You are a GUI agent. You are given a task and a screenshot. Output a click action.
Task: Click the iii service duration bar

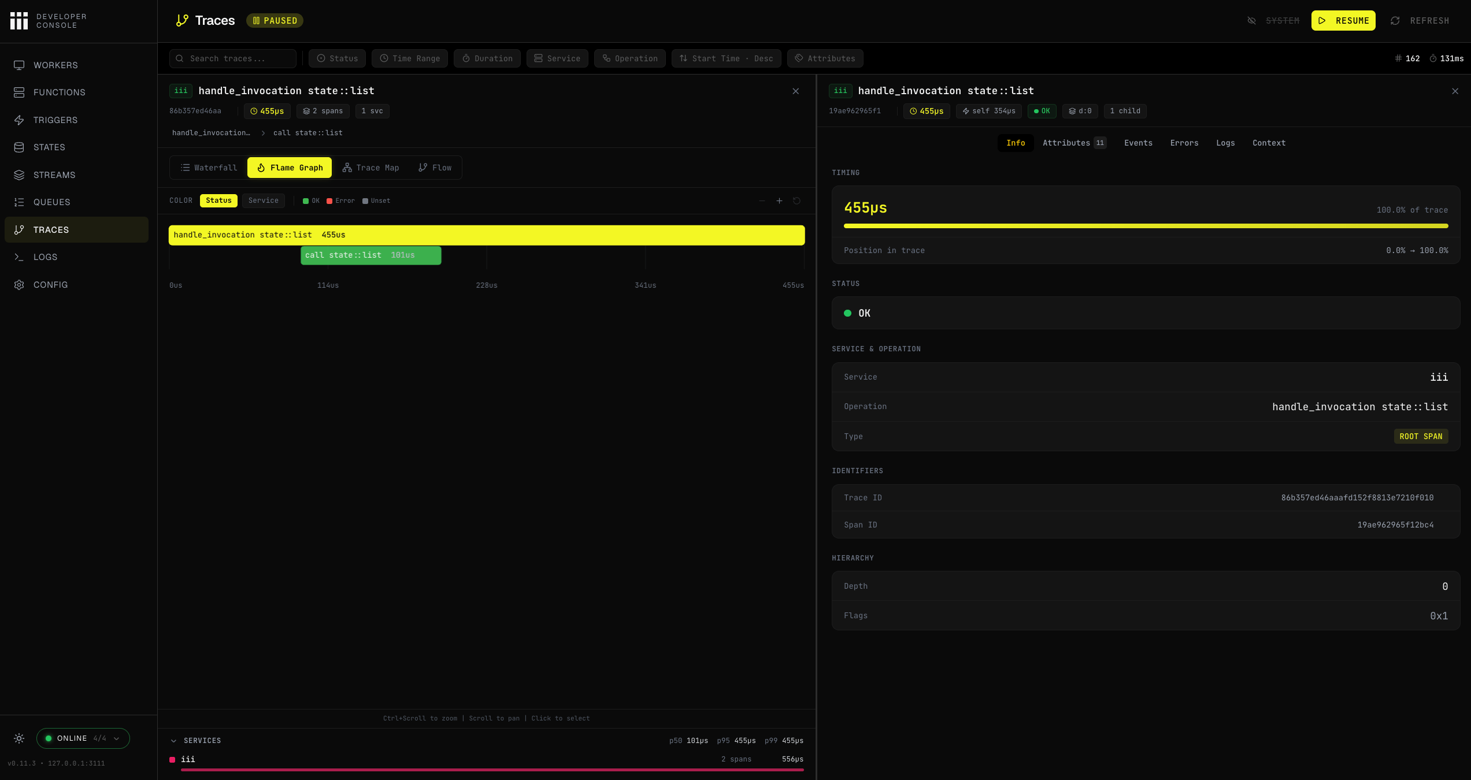coord(492,770)
